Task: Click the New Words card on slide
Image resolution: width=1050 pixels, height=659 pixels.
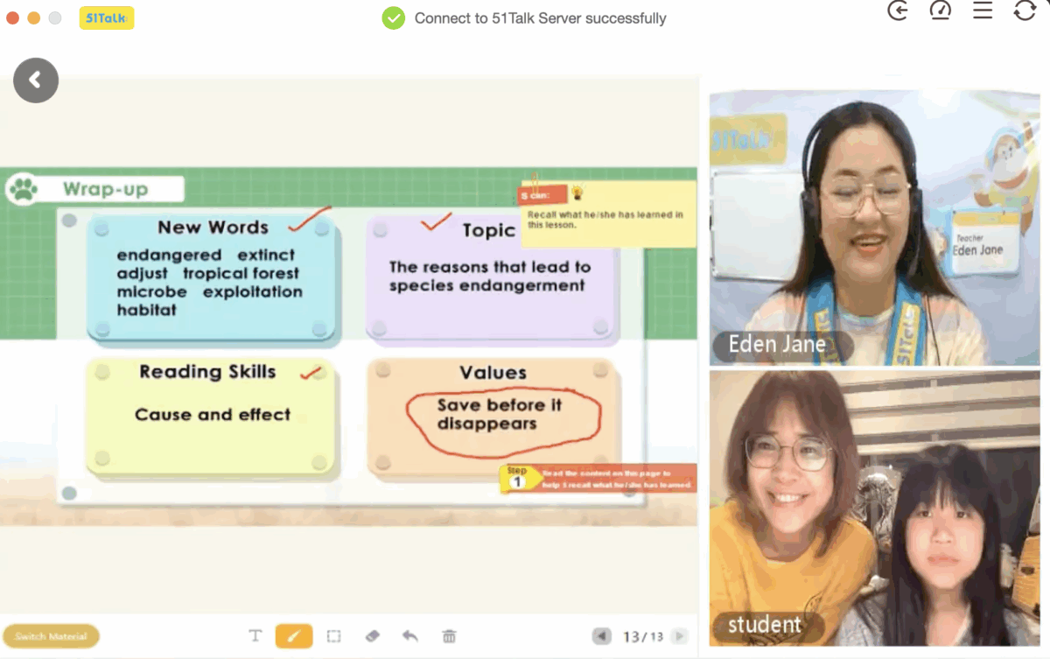Action: [212, 277]
